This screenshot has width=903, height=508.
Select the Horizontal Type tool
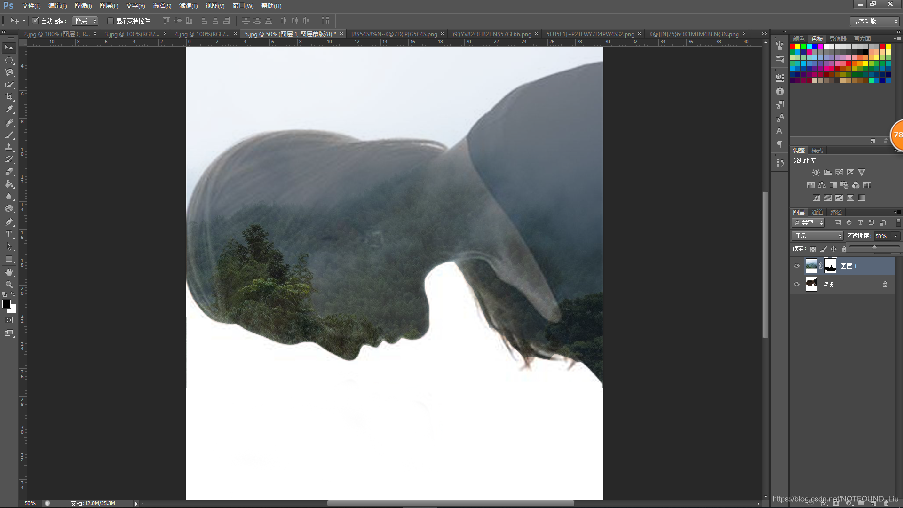tap(9, 234)
